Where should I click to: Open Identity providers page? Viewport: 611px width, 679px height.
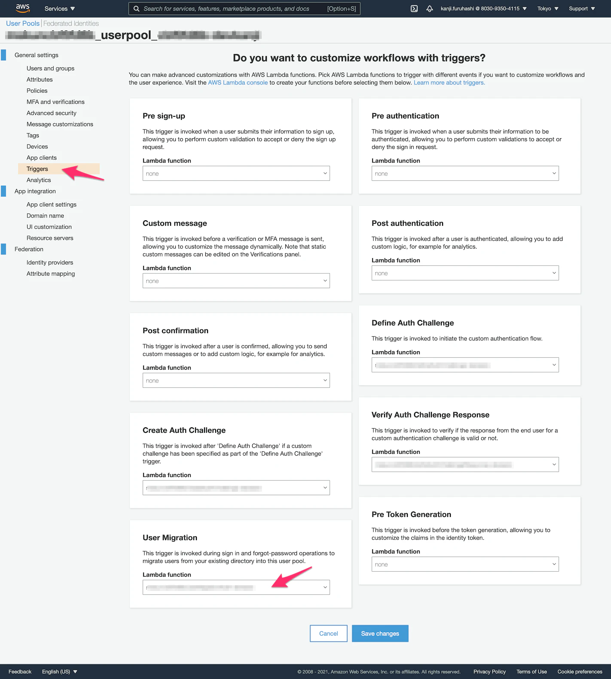[x=50, y=262]
